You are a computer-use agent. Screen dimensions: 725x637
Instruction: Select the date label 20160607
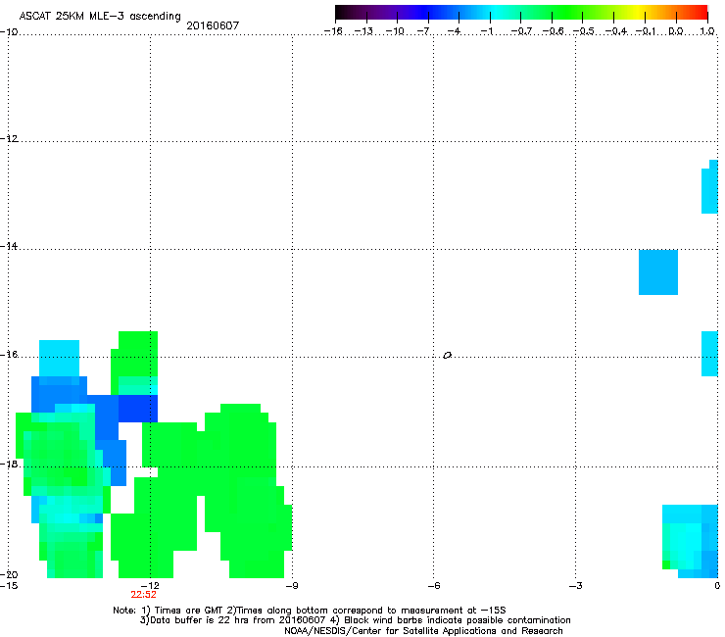click(x=213, y=25)
